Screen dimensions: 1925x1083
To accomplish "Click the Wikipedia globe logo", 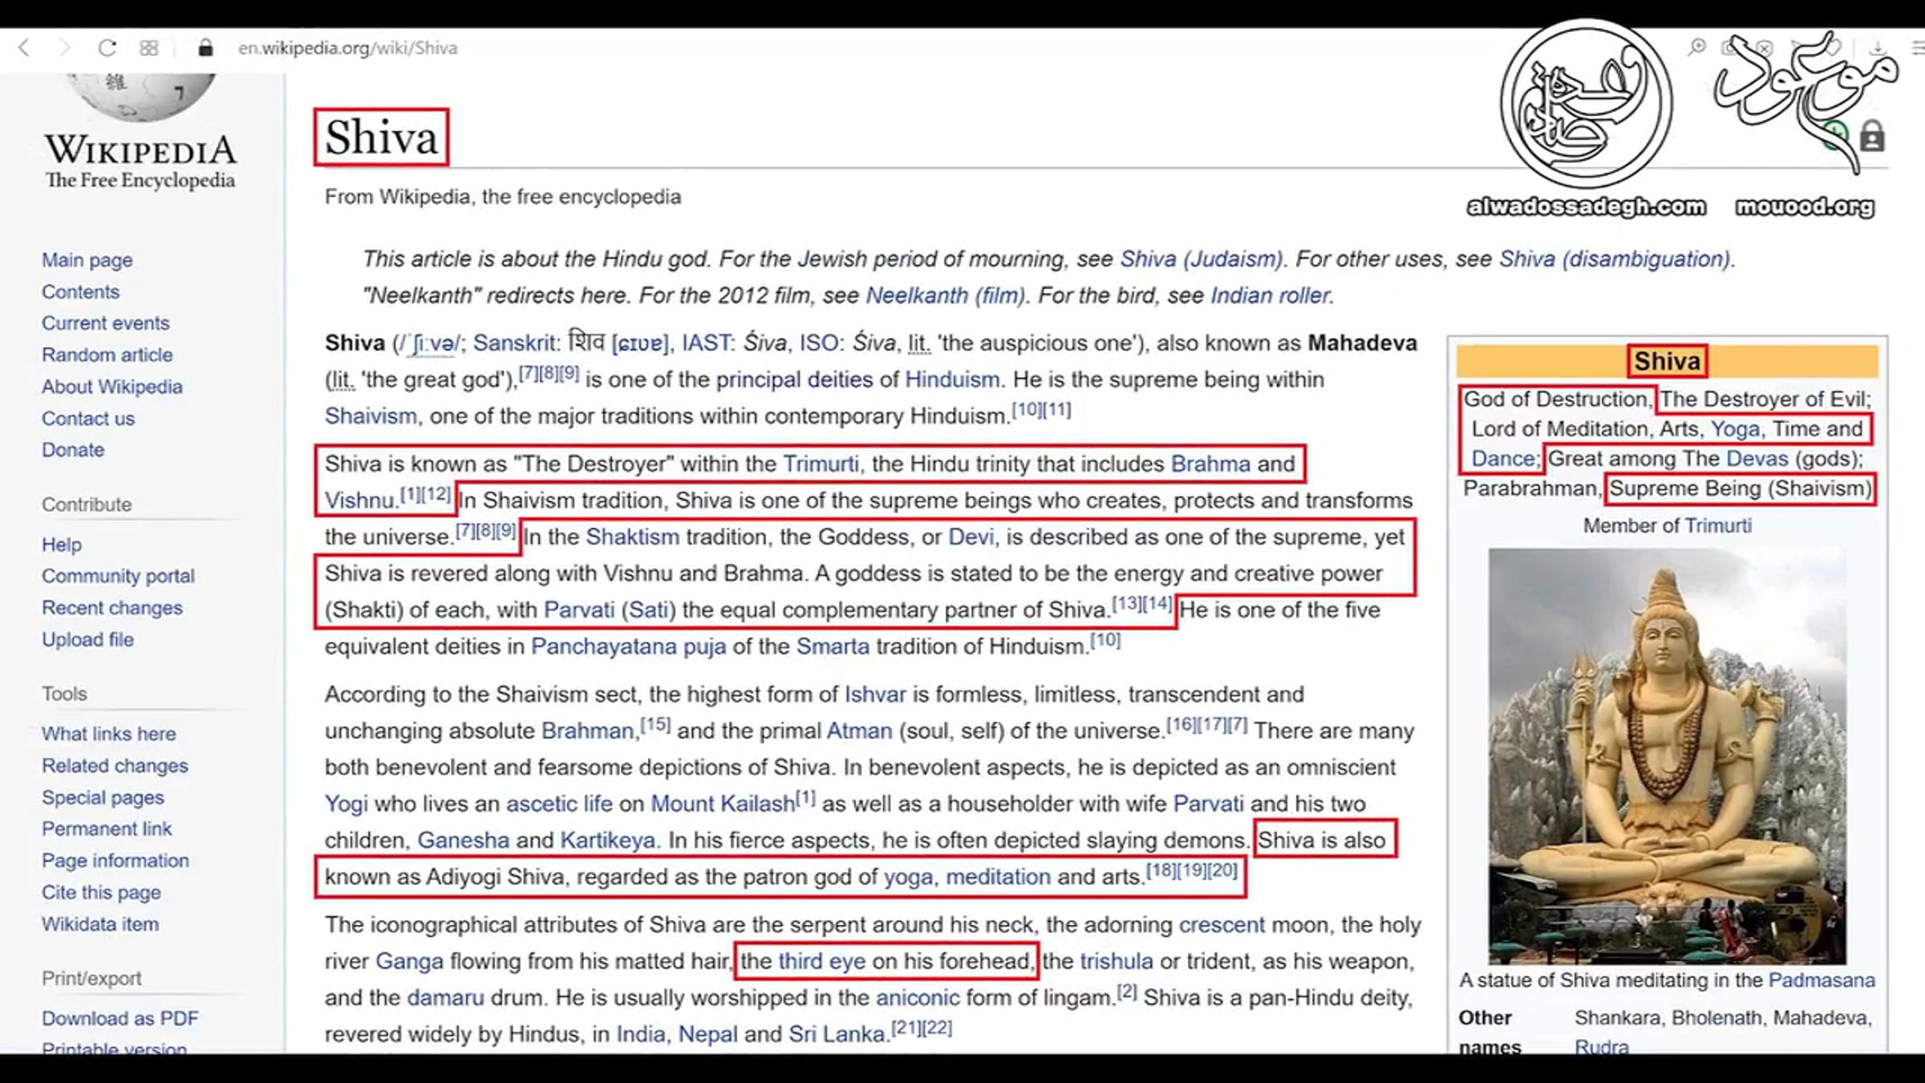I will 141,97.
